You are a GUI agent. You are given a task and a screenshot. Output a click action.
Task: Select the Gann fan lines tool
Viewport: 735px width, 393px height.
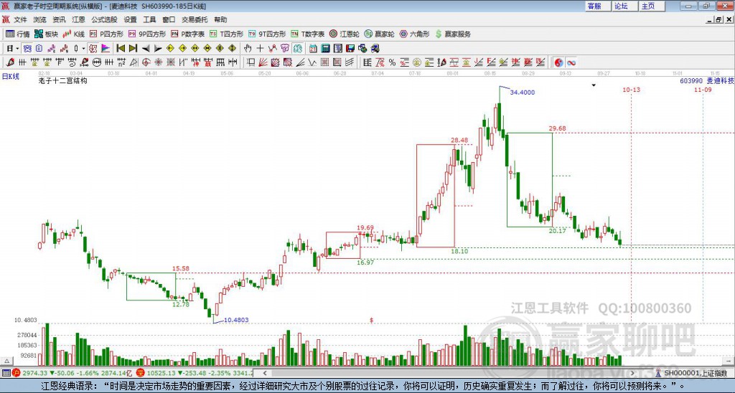coord(263,62)
